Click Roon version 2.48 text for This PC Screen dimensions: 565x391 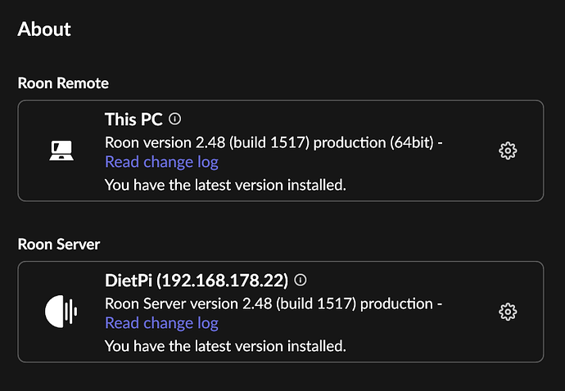tap(165, 142)
